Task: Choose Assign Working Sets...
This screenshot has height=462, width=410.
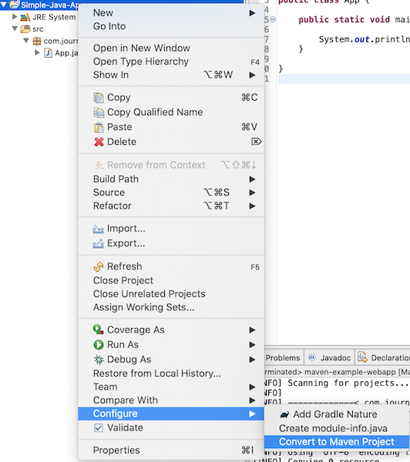Action: (x=171, y=307)
